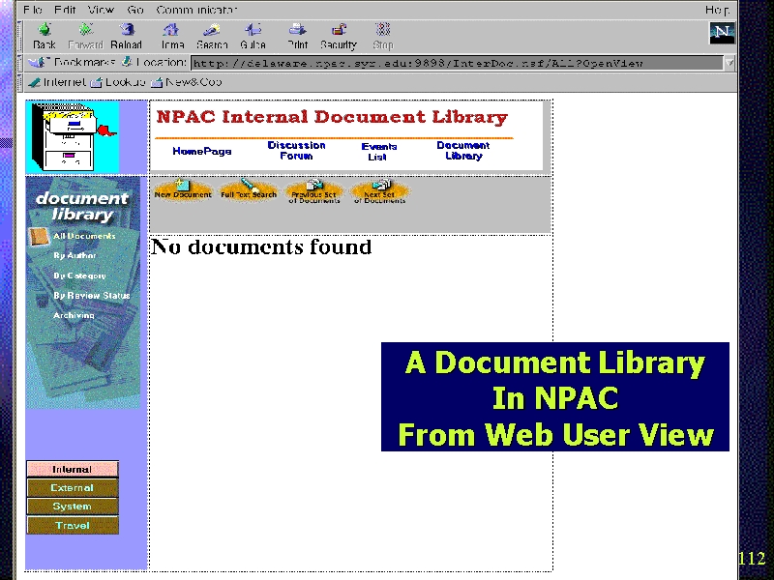Viewport: 774px width, 580px height.
Task: Select the Travel button
Action: point(73,525)
